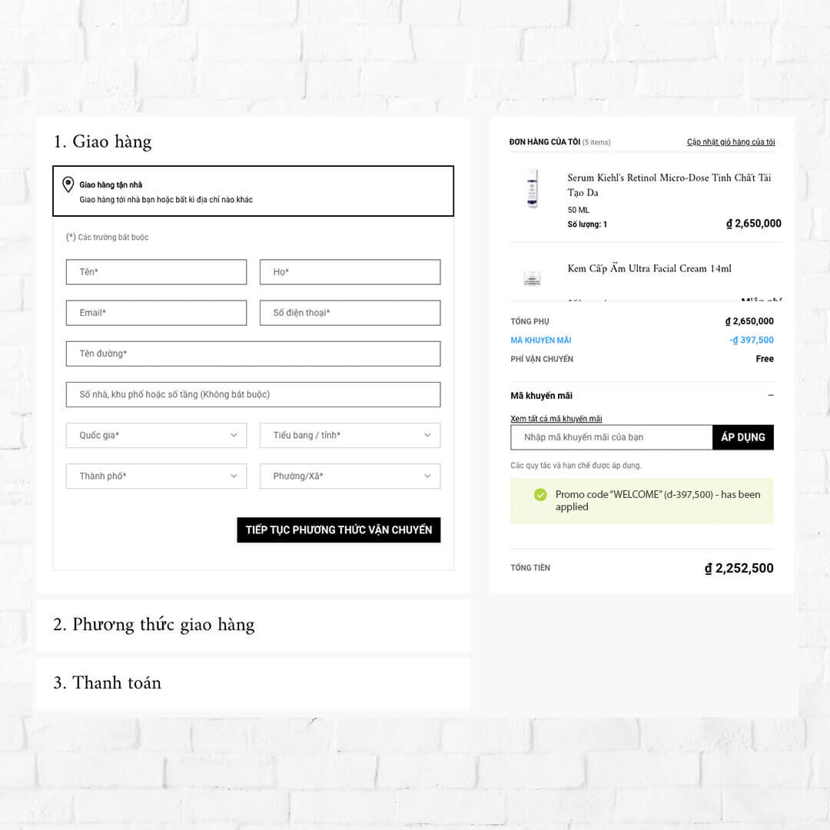Viewport: 830px width, 830px height.
Task: Open the Retinol serum product thumbnail
Action: pos(532,188)
